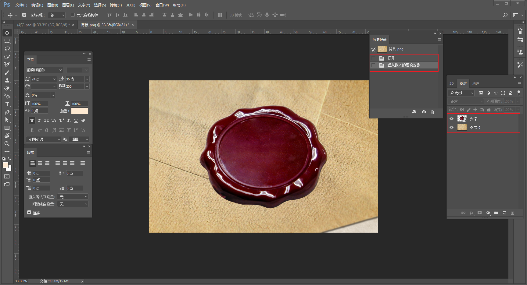
Task: Select the Eraser tool
Action: click(x=7, y=88)
